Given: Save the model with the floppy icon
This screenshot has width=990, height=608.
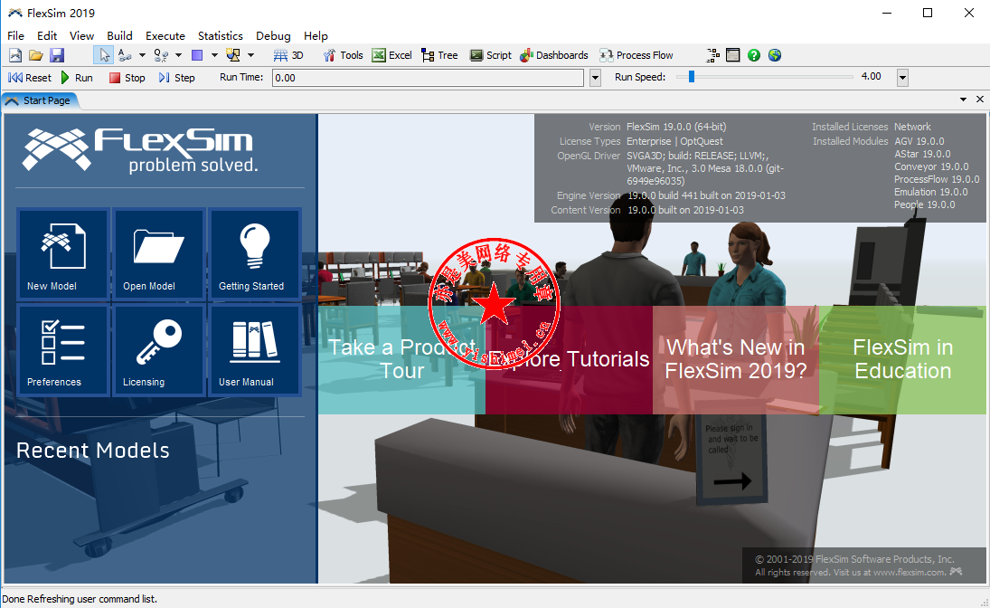Looking at the screenshot, I should click(57, 55).
